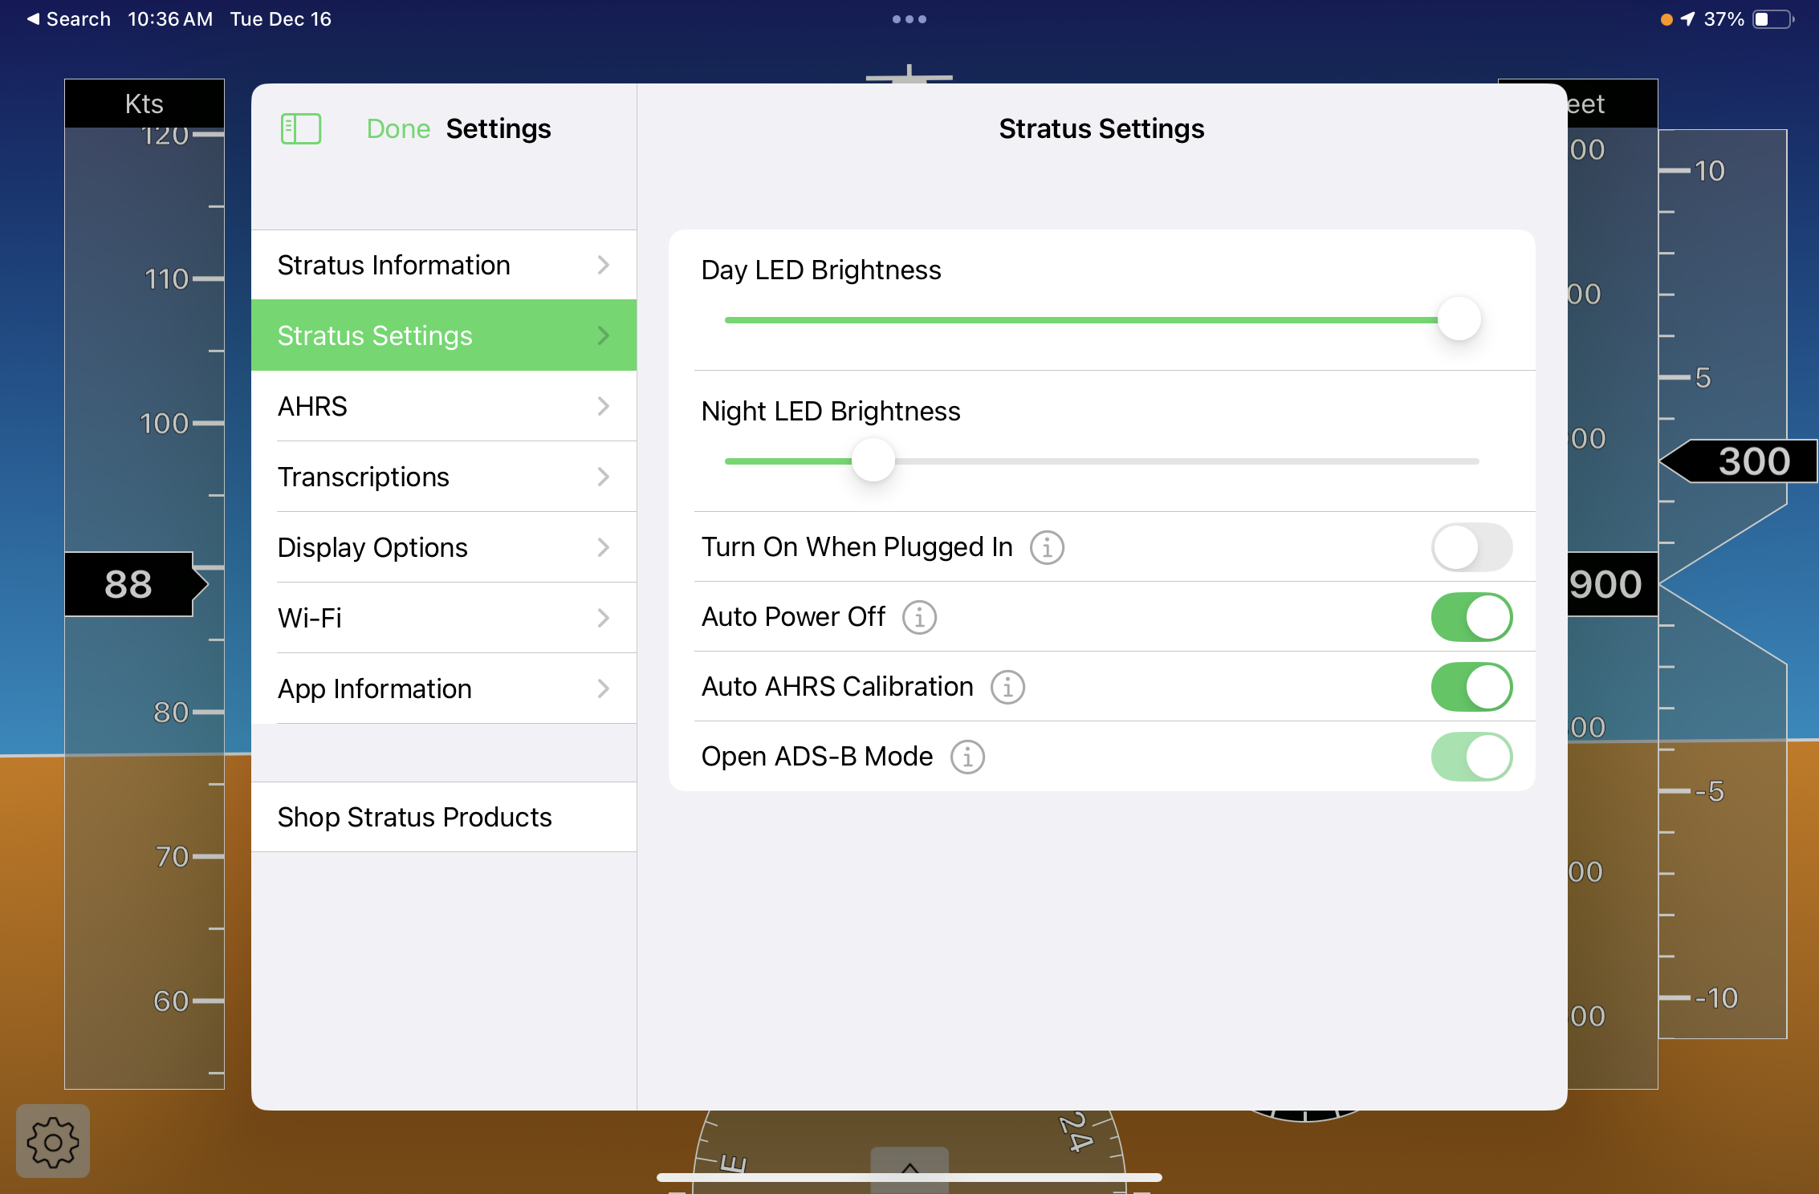The image size is (1819, 1194).
Task: Turn off Auto AHRS Calibration toggle
Action: pos(1471,687)
